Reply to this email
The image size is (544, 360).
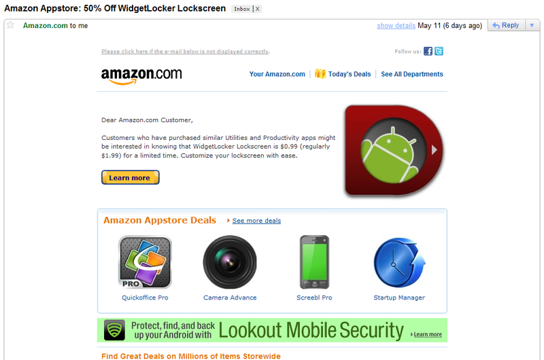pyautogui.click(x=506, y=25)
